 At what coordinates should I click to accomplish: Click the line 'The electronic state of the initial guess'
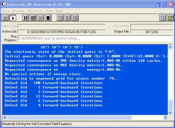coord(60,52)
